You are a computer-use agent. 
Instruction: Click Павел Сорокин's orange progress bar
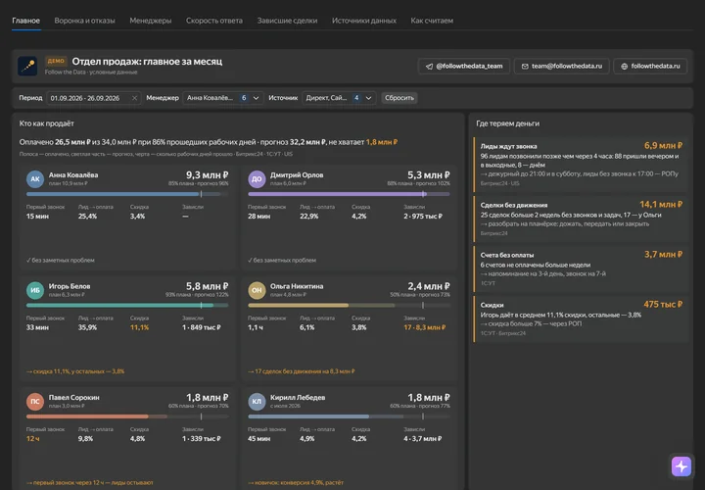click(127, 416)
